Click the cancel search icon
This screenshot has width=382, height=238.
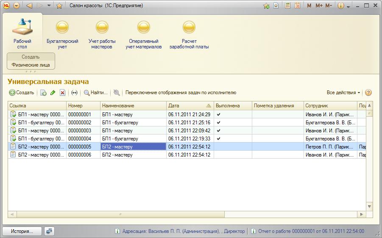[x=117, y=92]
